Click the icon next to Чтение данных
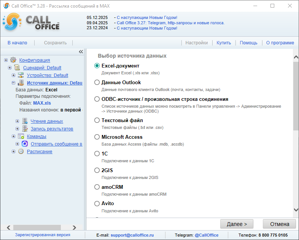Viewport: 299px width, 240px height. [25, 121]
